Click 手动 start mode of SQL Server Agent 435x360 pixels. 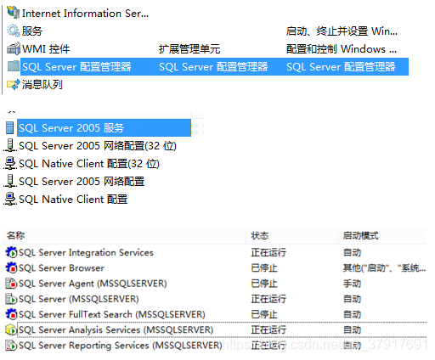pos(352,284)
